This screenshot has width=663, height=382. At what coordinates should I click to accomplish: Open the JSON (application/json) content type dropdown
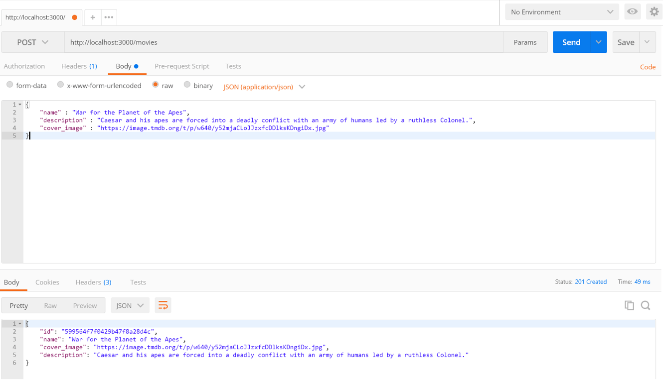click(x=264, y=87)
